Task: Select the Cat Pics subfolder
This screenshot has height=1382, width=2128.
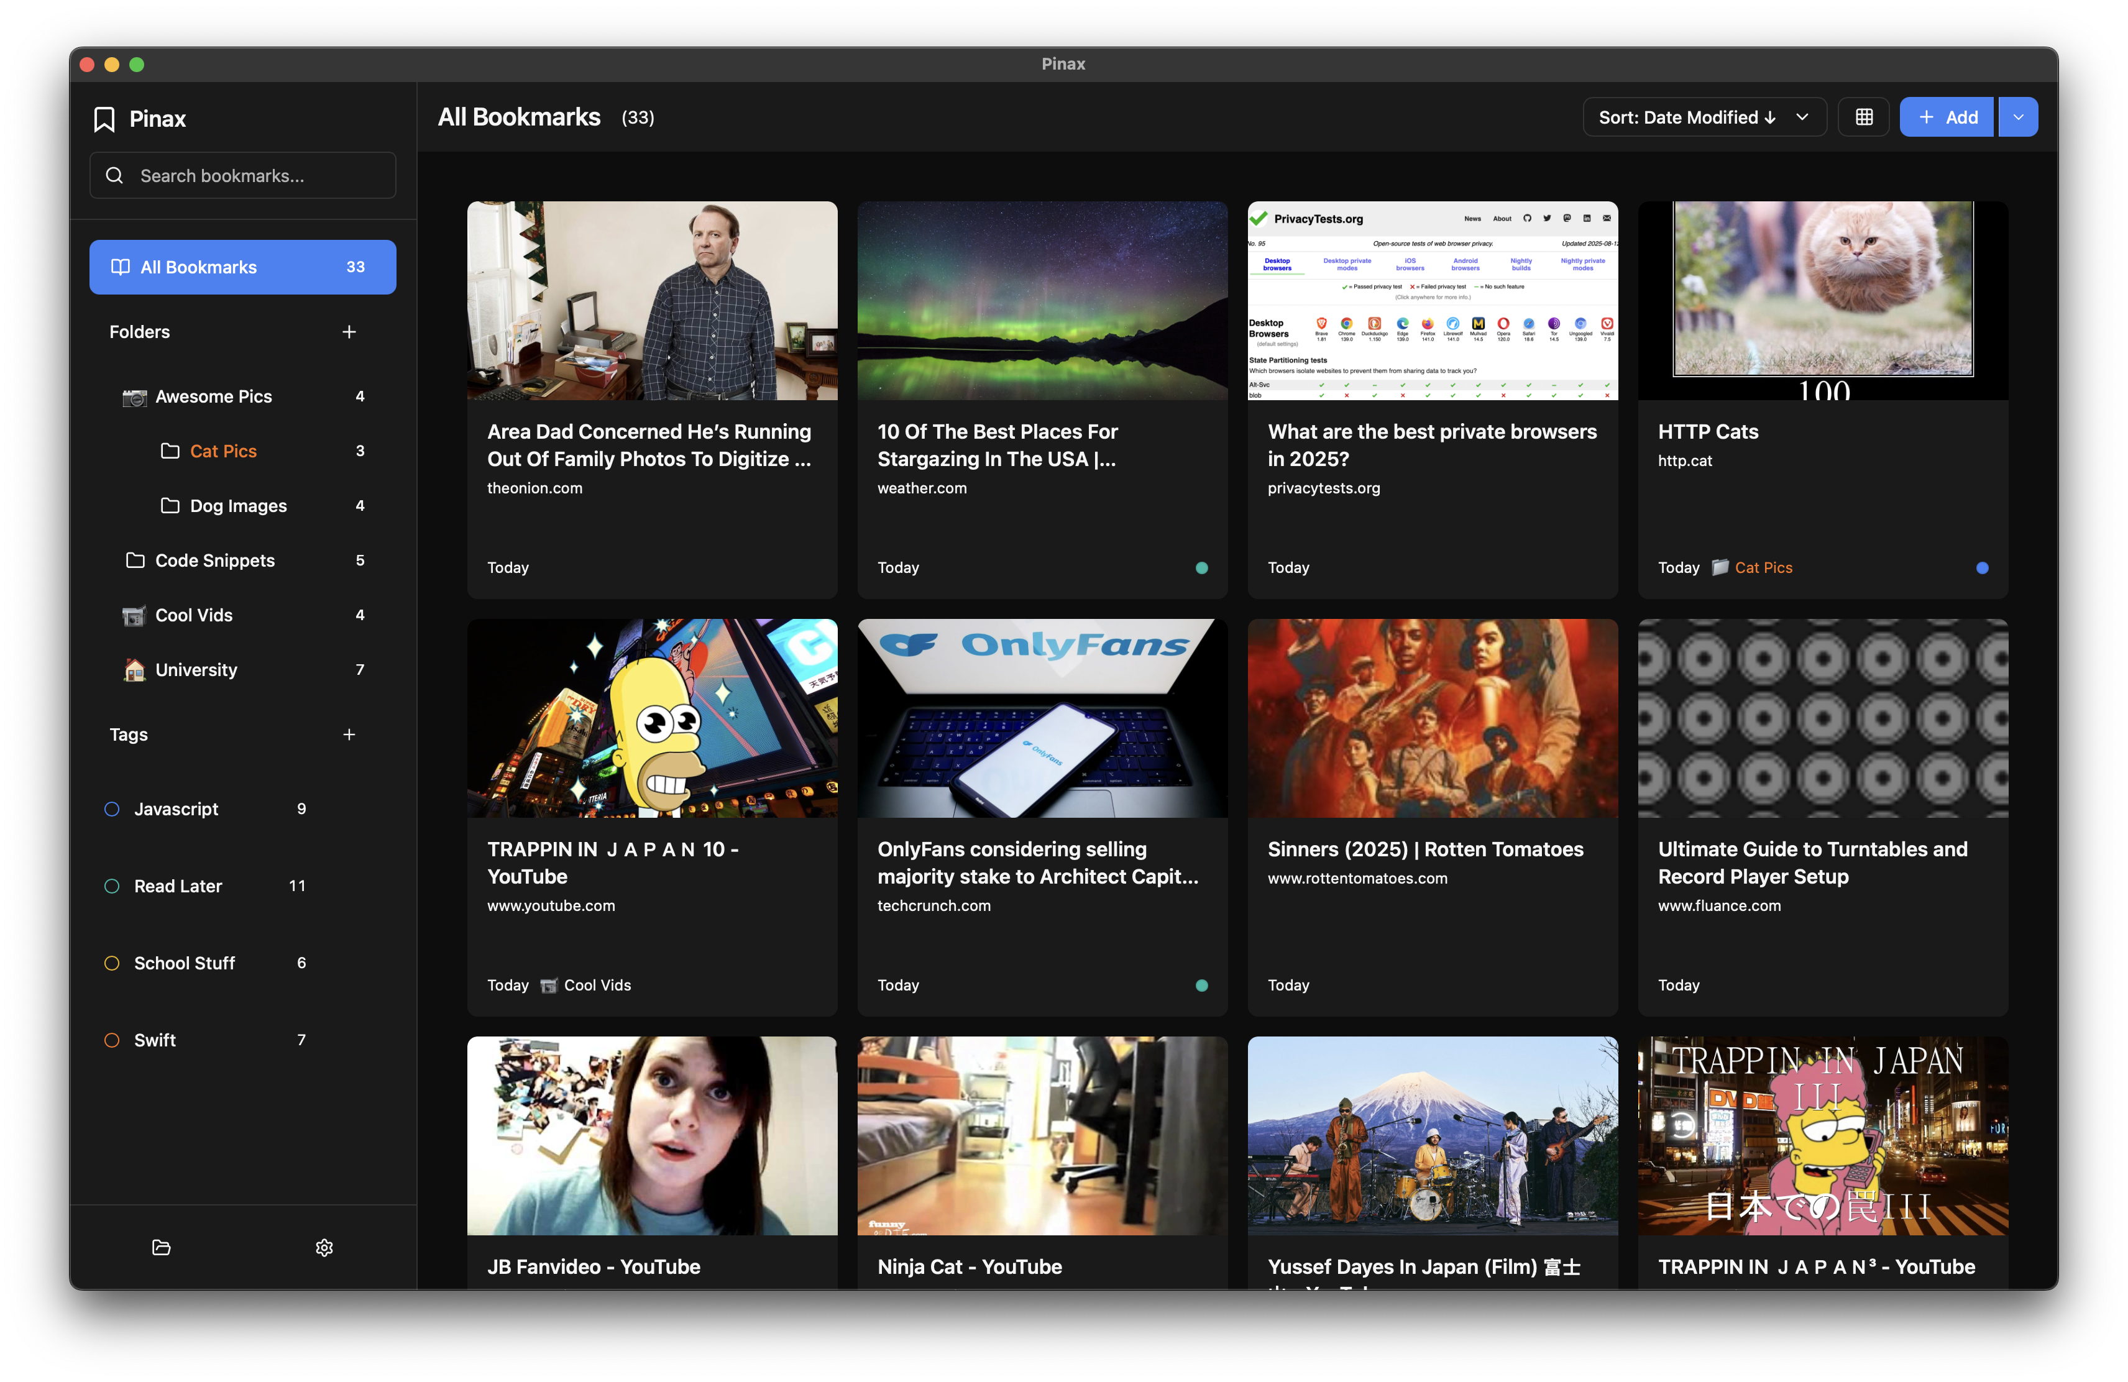Action: [222, 451]
